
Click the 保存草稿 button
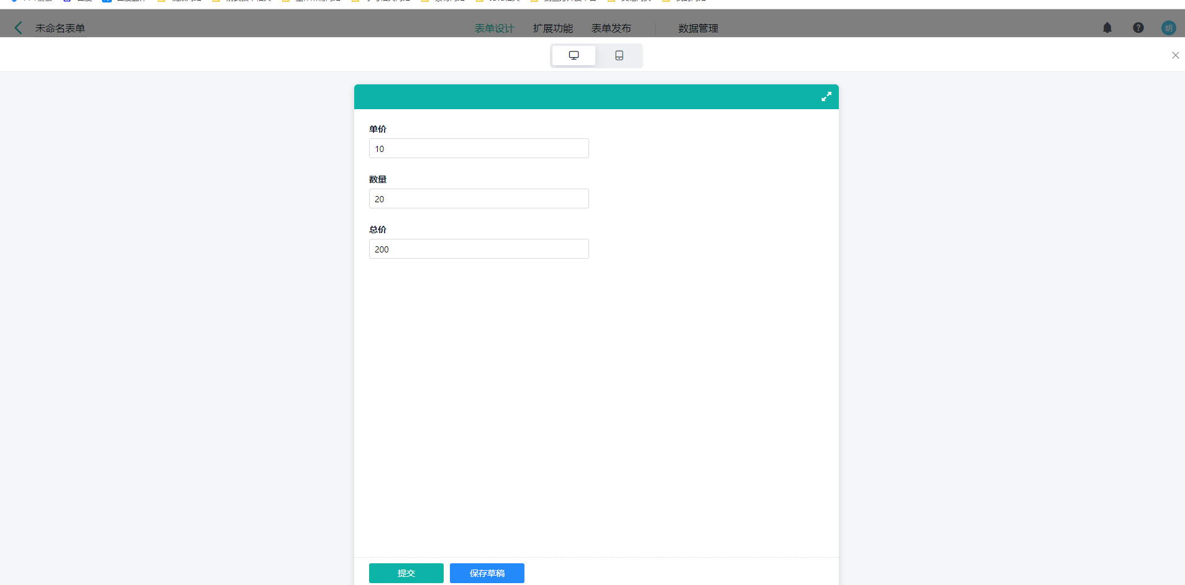[x=487, y=573]
